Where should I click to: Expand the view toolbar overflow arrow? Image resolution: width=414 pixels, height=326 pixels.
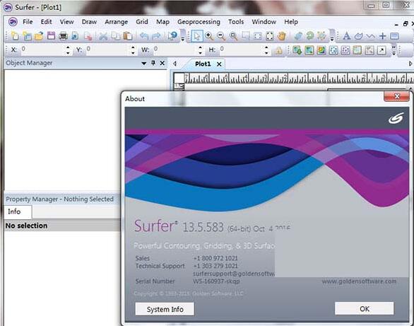[332, 39]
